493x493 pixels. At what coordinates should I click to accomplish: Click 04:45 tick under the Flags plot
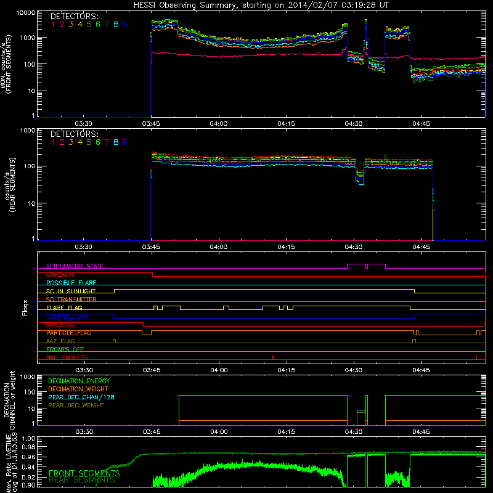[421, 370]
